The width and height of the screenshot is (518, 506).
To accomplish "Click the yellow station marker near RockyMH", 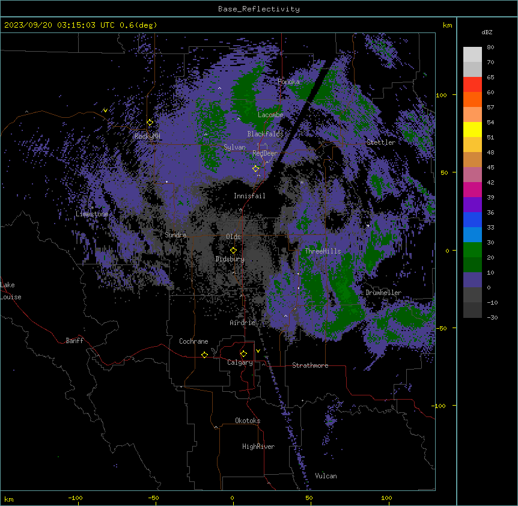I will (150, 123).
